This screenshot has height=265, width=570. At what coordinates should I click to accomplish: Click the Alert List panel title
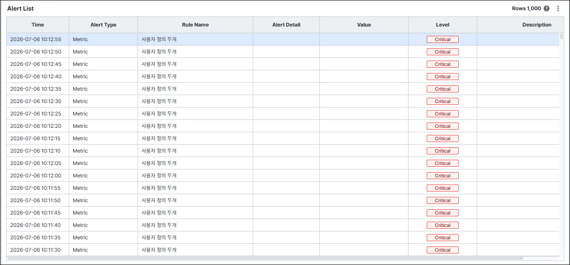pyautogui.click(x=20, y=8)
